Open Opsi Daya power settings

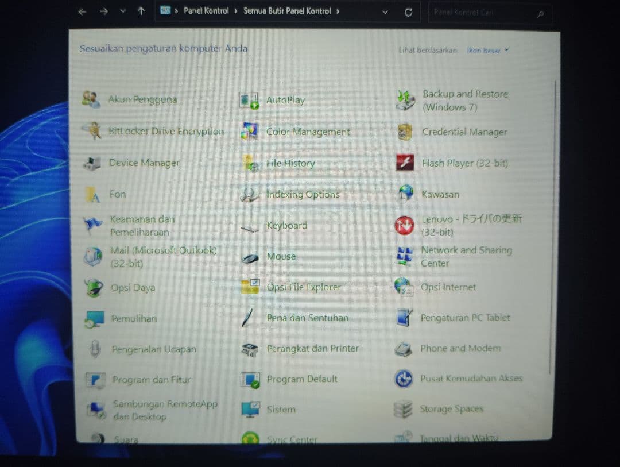[133, 287]
